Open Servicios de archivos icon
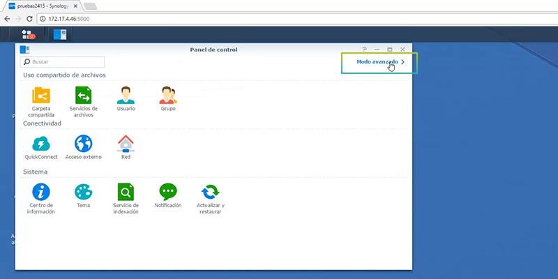This screenshot has width=558, height=279. coord(83,95)
